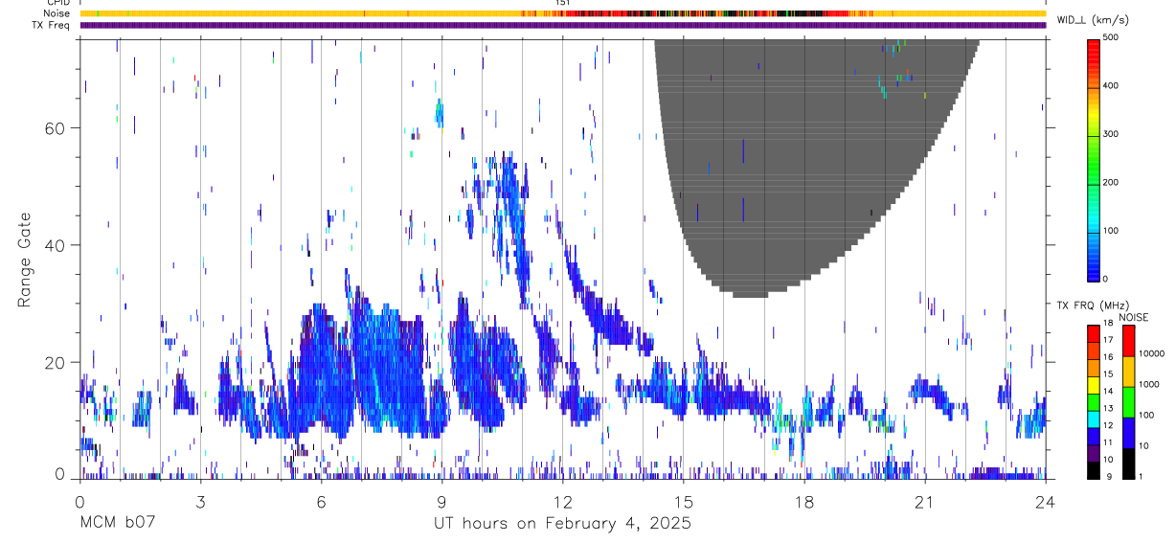This screenshot has height=543, width=1176.
Task: Click the 16 label in TX FRQ legend
Action: (x=1108, y=357)
